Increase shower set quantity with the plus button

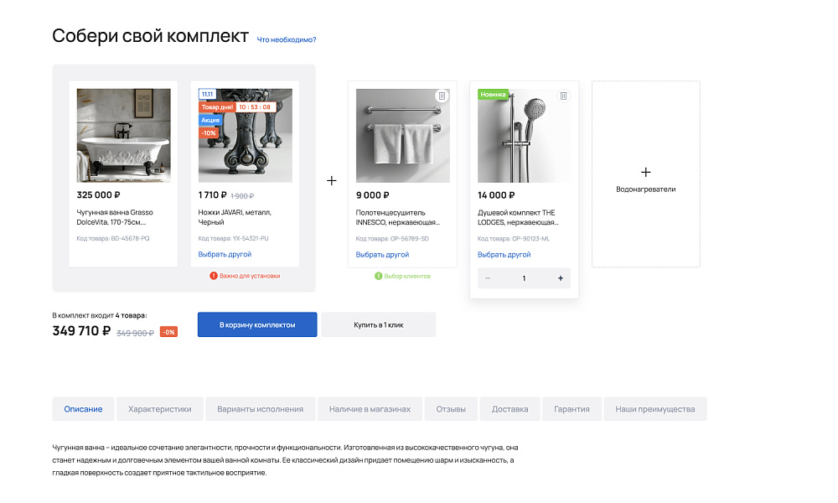pyautogui.click(x=560, y=277)
